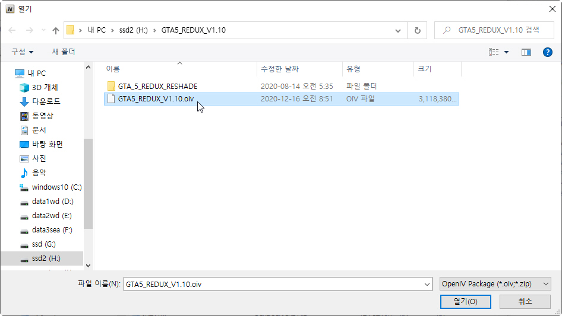Open recent locations dropdown arrow
The image size is (562, 316).
click(43, 30)
